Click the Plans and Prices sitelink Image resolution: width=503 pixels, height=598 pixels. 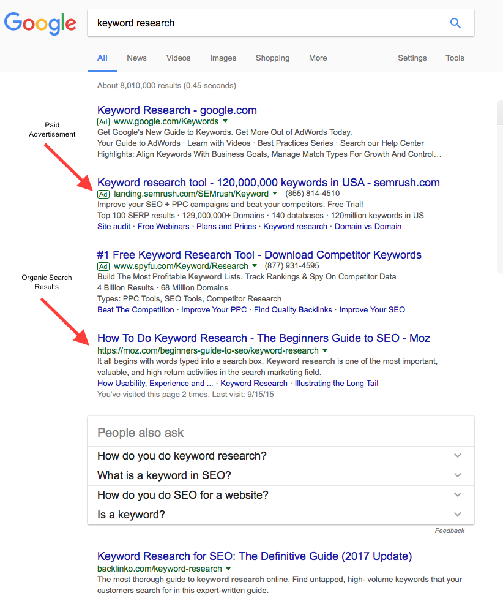[x=226, y=226]
